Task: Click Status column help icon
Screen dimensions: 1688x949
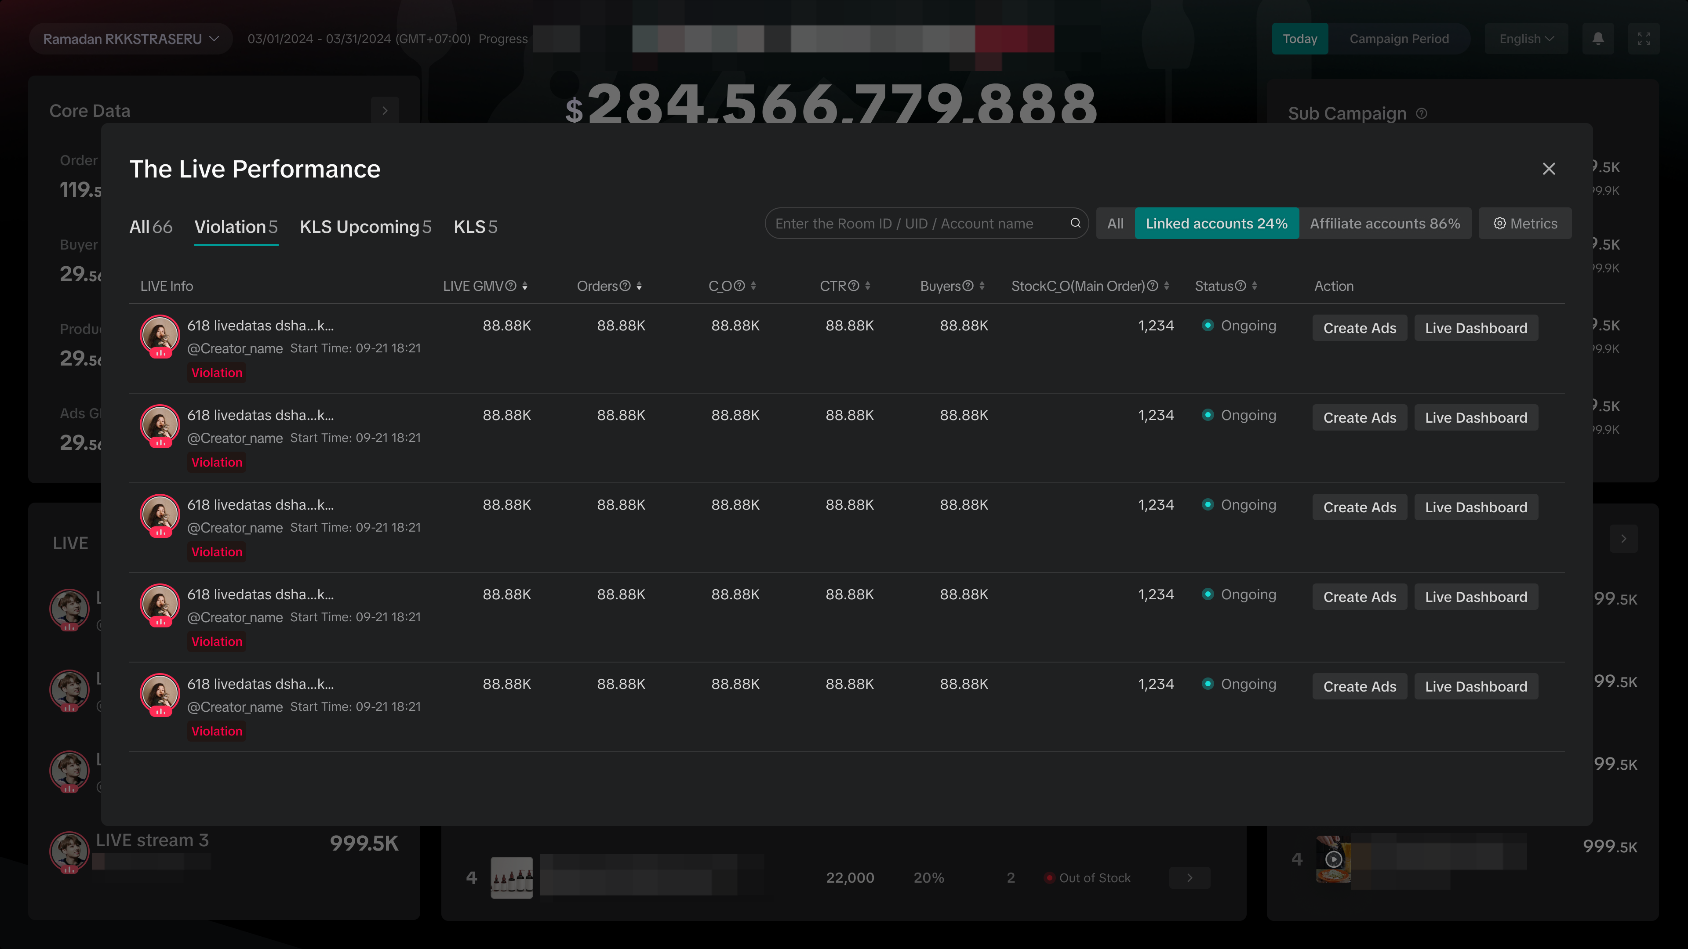Action: pyautogui.click(x=1241, y=286)
